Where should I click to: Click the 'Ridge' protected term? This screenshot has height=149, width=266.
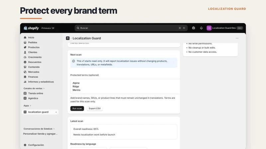(76, 86)
